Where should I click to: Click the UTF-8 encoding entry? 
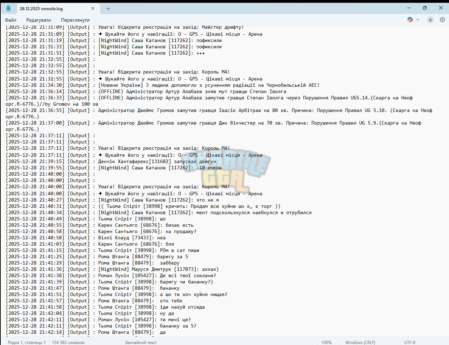[x=410, y=342]
